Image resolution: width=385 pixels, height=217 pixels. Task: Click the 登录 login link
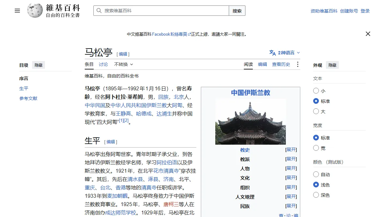(365, 11)
